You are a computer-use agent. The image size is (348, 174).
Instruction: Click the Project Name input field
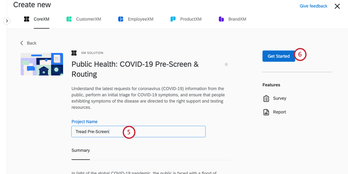(x=138, y=131)
